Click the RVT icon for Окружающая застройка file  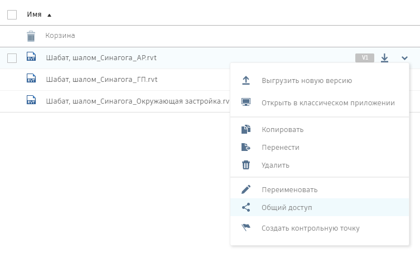pos(31,101)
